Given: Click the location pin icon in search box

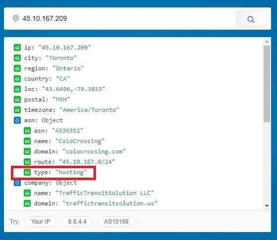Looking at the screenshot, I should click(x=16, y=19).
